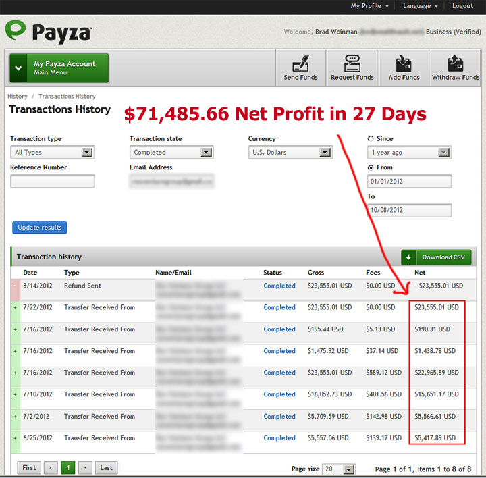Click the Name/Email column header
The image size is (486, 478).
click(173, 273)
